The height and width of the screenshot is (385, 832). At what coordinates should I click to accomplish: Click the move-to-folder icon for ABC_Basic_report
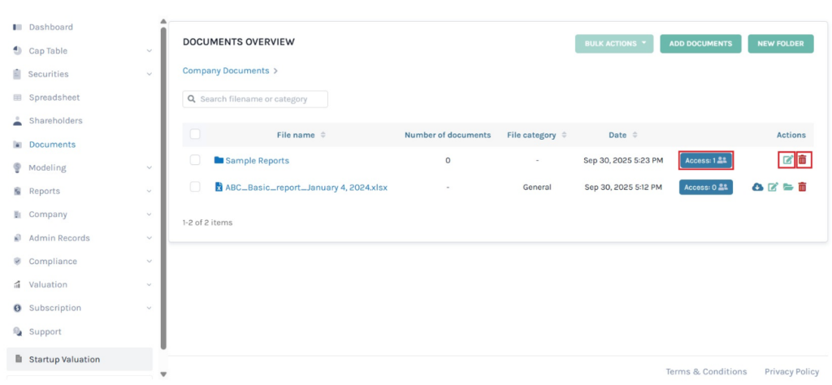(787, 187)
